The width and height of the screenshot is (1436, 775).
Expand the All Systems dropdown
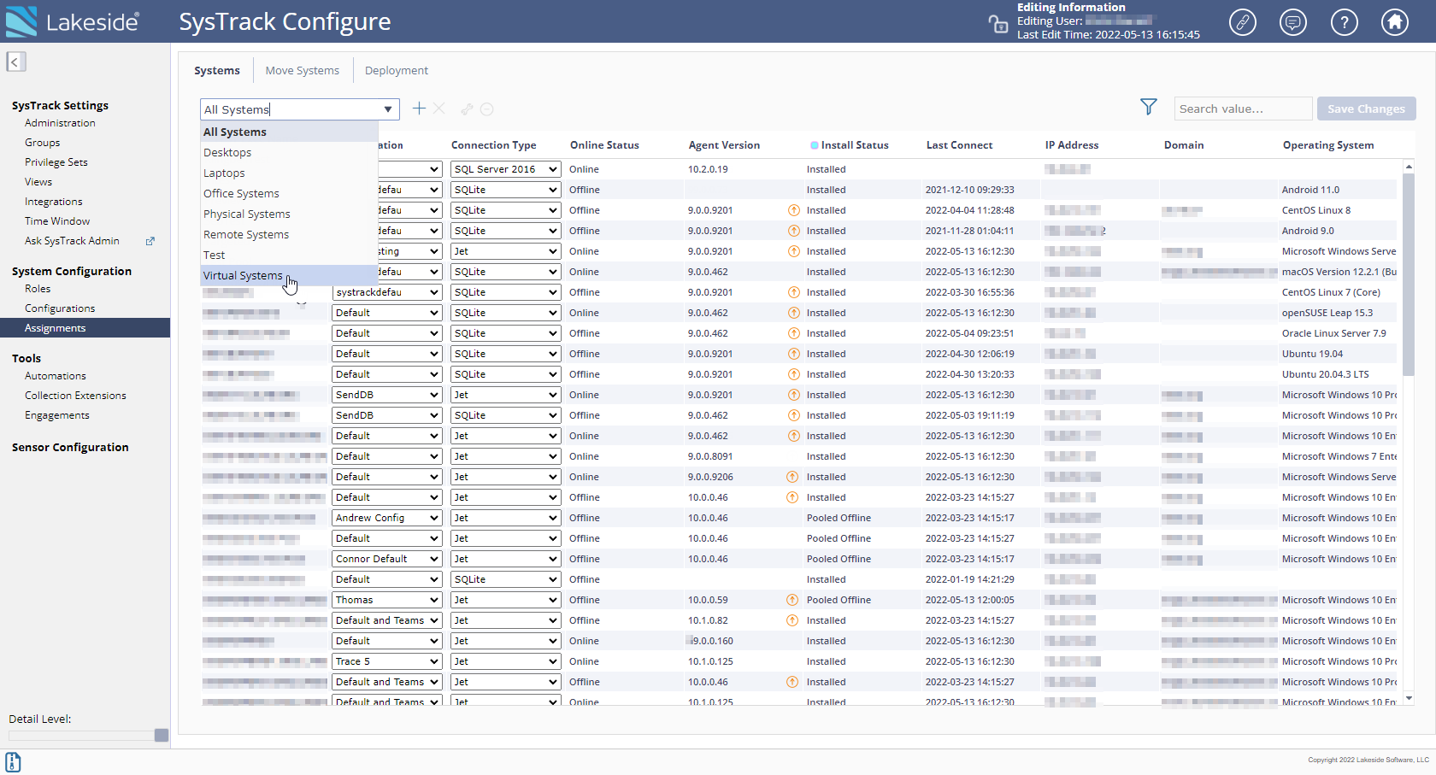(x=387, y=109)
